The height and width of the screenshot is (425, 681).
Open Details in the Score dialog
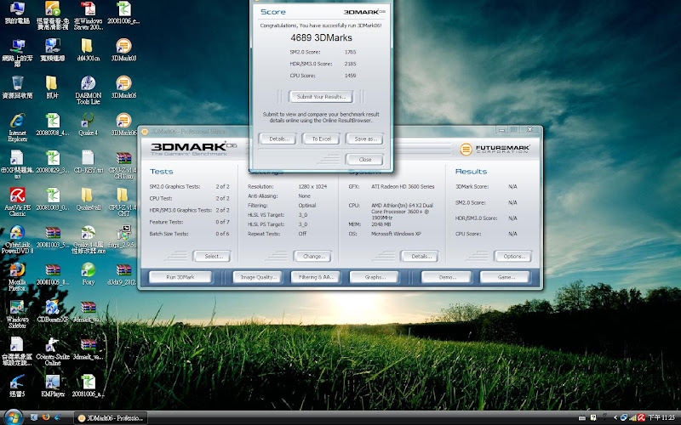(277, 139)
